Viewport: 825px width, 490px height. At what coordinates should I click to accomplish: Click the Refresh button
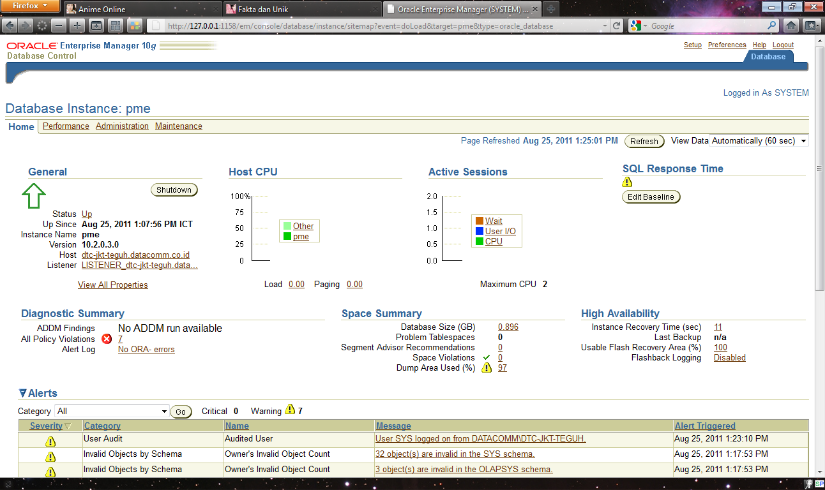tap(644, 142)
